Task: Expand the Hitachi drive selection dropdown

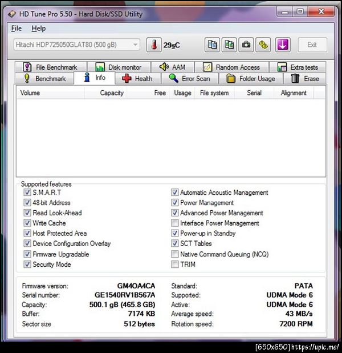Action: pyautogui.click(x=76, y=45)
